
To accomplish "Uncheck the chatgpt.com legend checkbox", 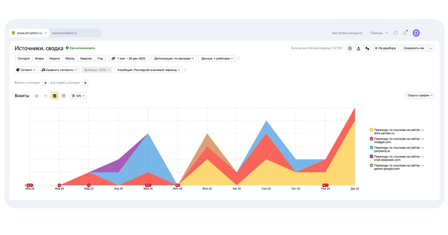I will click(x=371, y=139).
